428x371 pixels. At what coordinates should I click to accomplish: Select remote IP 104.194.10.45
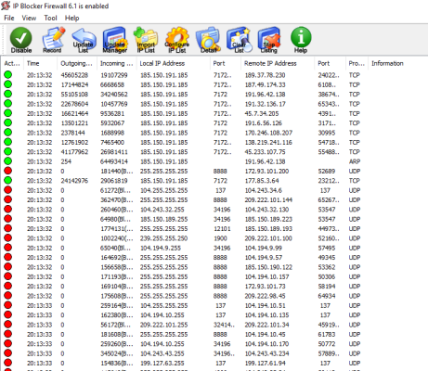tap(265, 334)
